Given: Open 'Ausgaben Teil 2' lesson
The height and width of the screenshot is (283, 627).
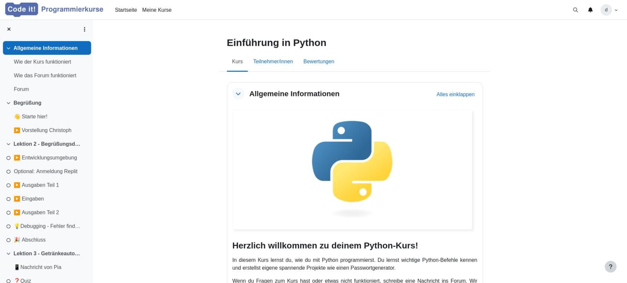Looking at the screenshot, I should click(x=36, y=213).
